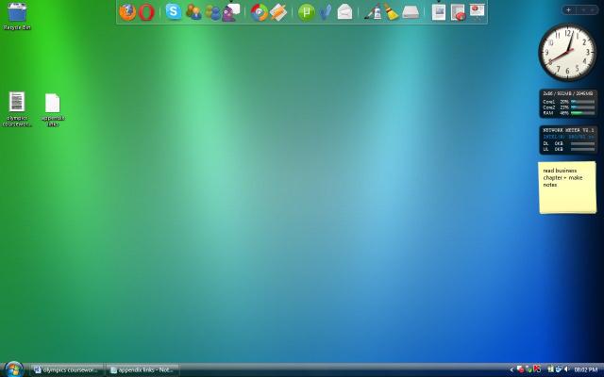Screen dimensions: 604x377
Task: Click the RAM usage bar
Action: click(582, 113)
